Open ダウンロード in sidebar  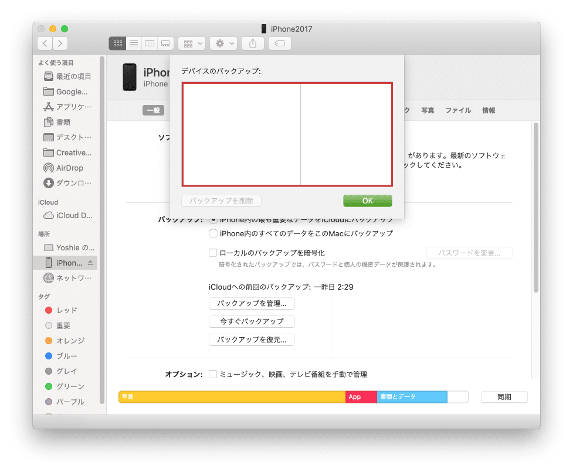(67, 183)
